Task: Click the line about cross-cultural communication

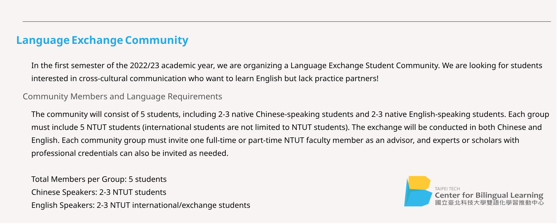Action: [205, 79]
